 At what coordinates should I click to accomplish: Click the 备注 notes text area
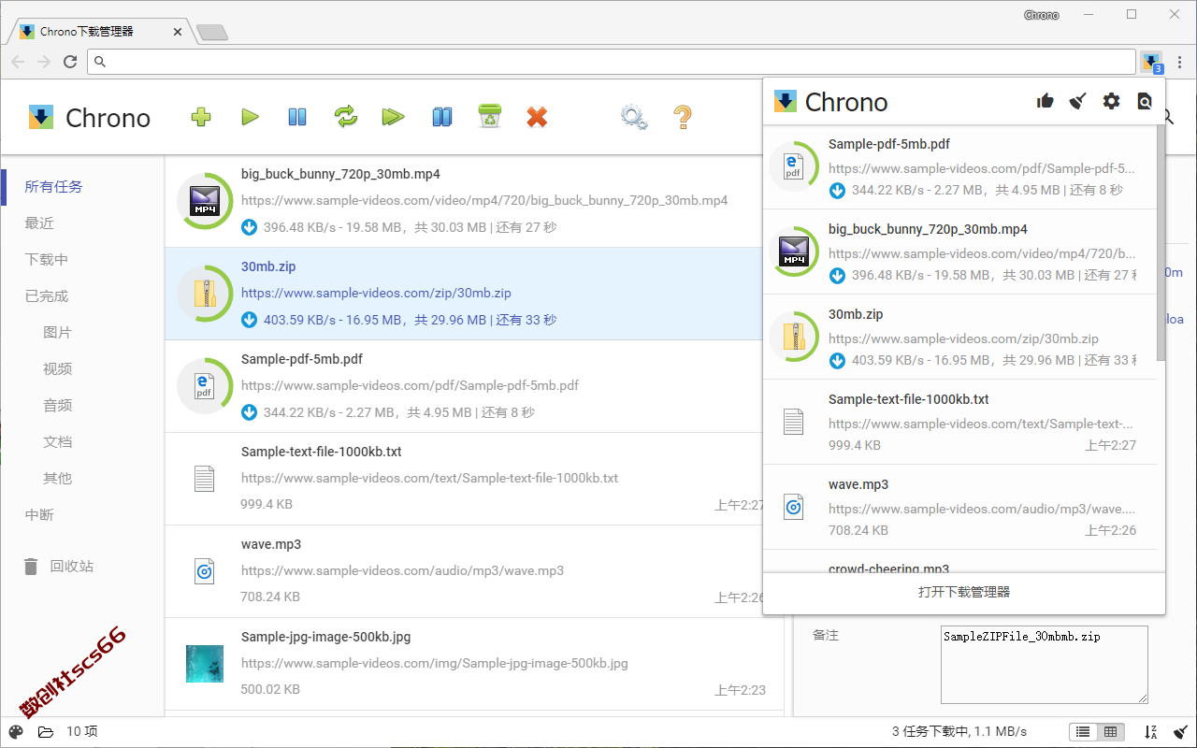[1044, 665]
